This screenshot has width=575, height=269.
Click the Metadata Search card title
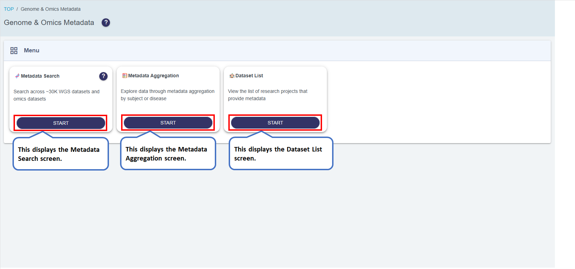pyautogui.click(x=40, y=76)
